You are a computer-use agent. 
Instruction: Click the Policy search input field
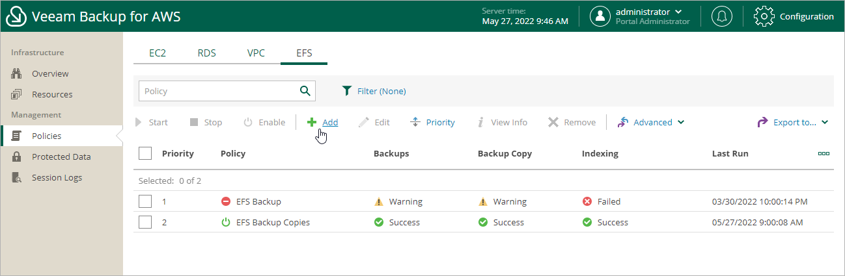[x=218, y=91]
